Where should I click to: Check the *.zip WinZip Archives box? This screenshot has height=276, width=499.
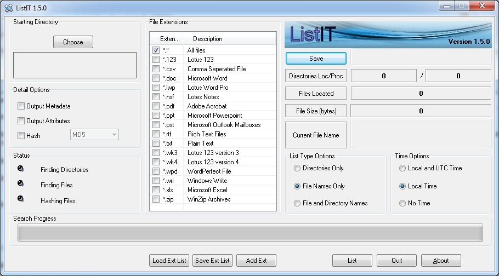(x=156, y=199)
